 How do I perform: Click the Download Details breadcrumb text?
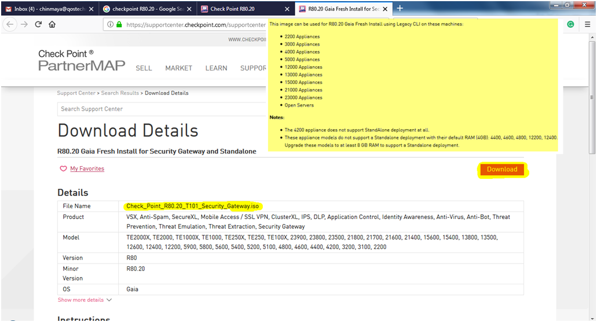[x=166, y=93]
